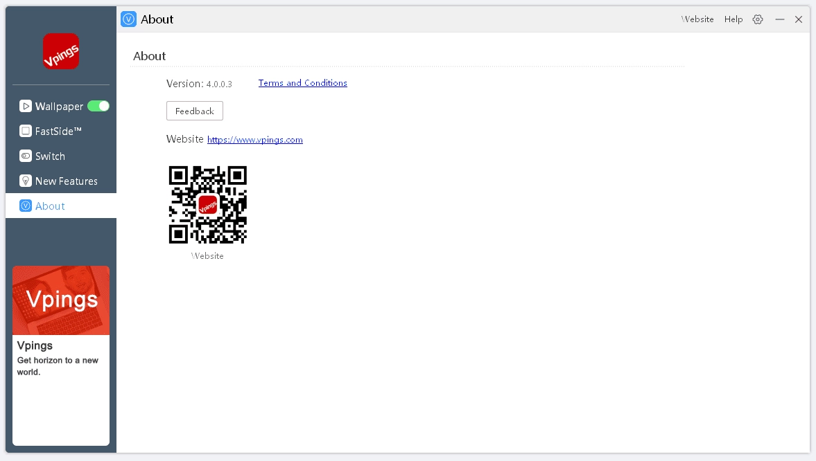Close the Vpings window
Screen dimensions: 816x461
(798, 19)
